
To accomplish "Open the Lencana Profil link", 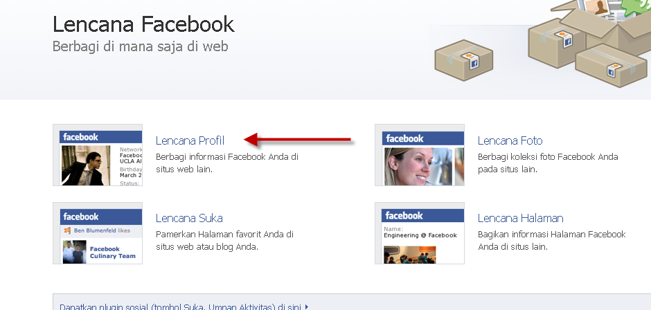I will [x=190, y=140].
